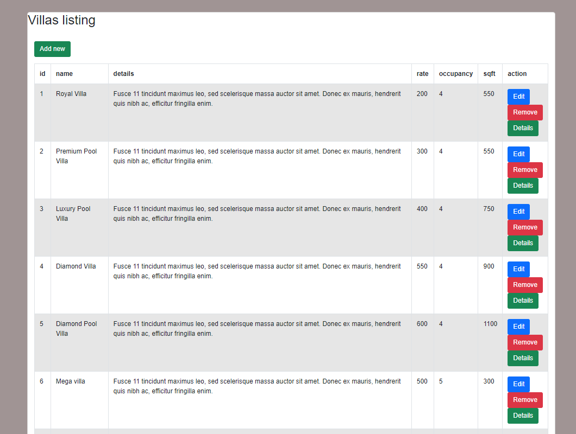
Task: View Details of Premium Pool Villa
Action: tap(523, 186)
